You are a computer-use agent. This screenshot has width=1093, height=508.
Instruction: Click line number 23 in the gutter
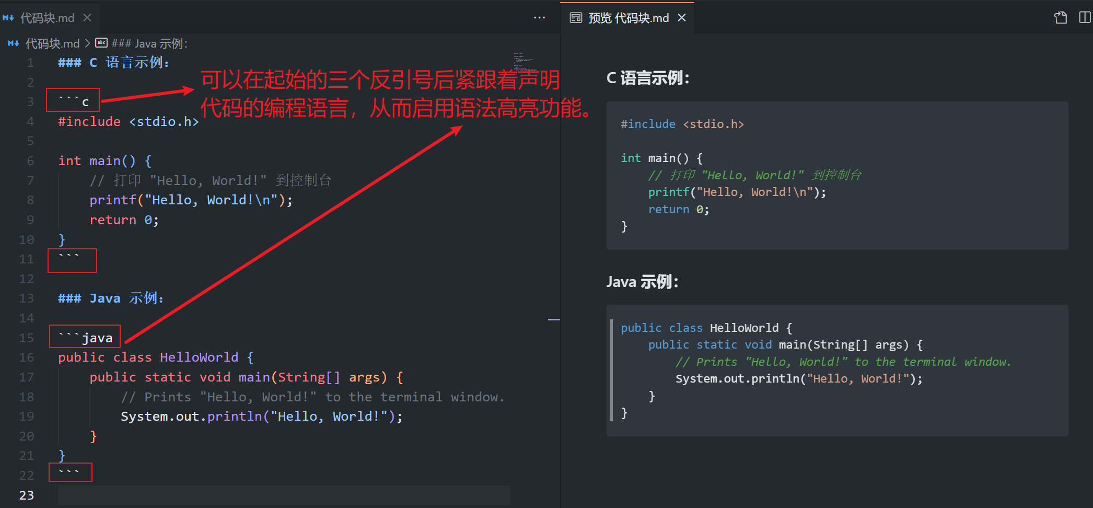(27, 495)
